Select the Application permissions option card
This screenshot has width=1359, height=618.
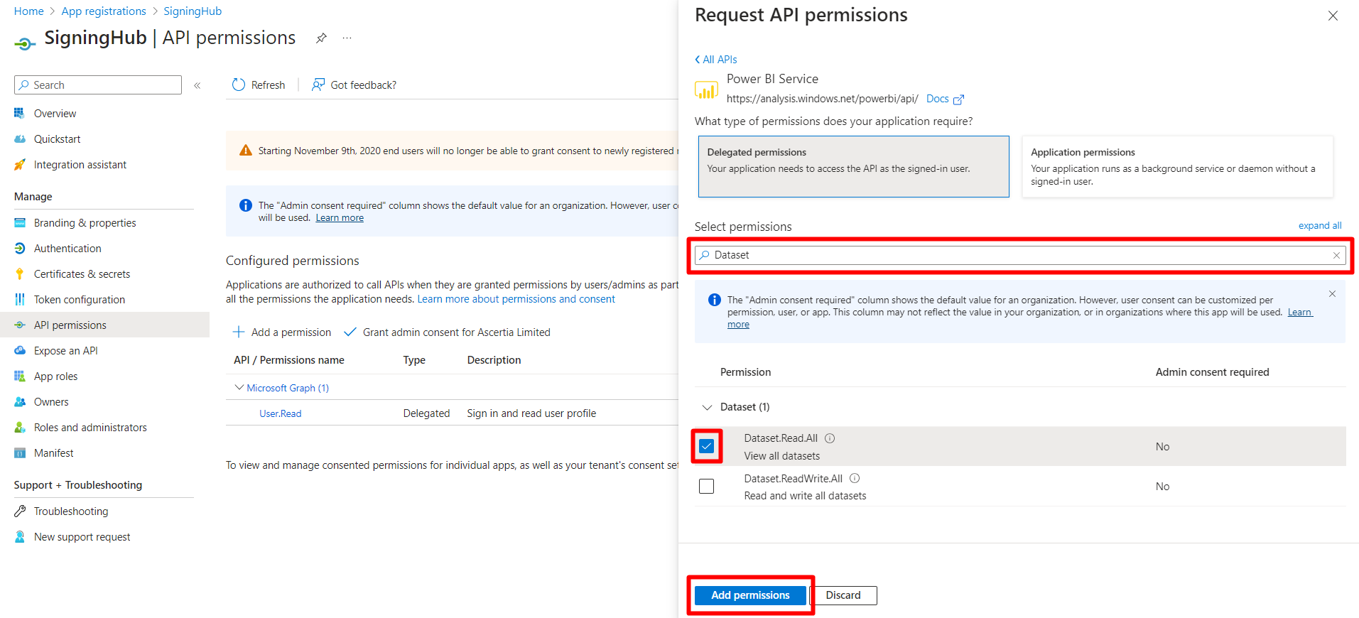coord(1177,166)
